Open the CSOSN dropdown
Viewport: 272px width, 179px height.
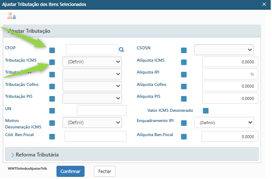tap(224, 50)
